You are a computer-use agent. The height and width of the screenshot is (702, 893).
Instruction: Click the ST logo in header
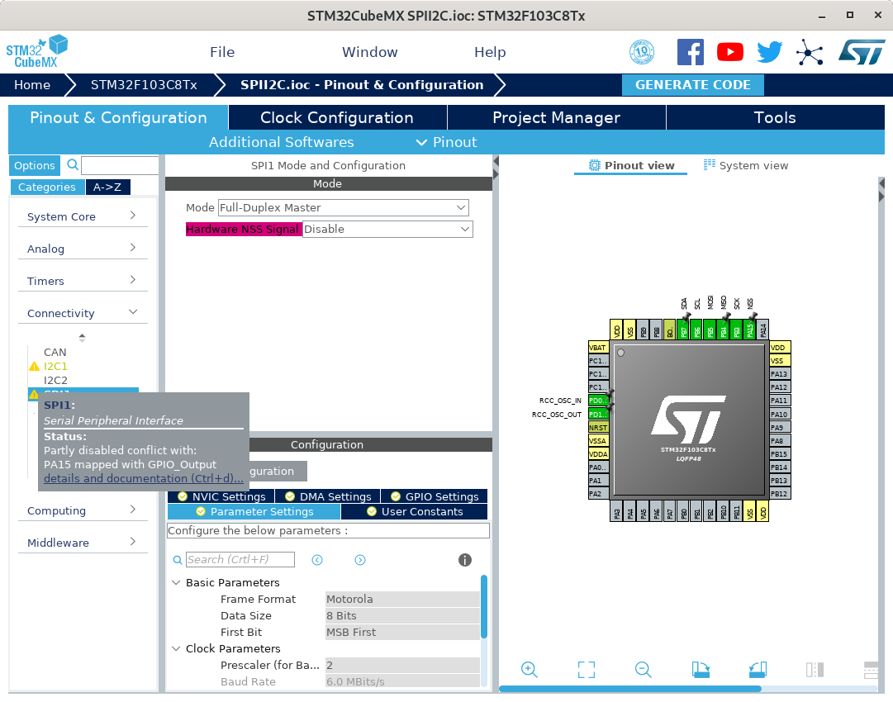click(862, 52)
